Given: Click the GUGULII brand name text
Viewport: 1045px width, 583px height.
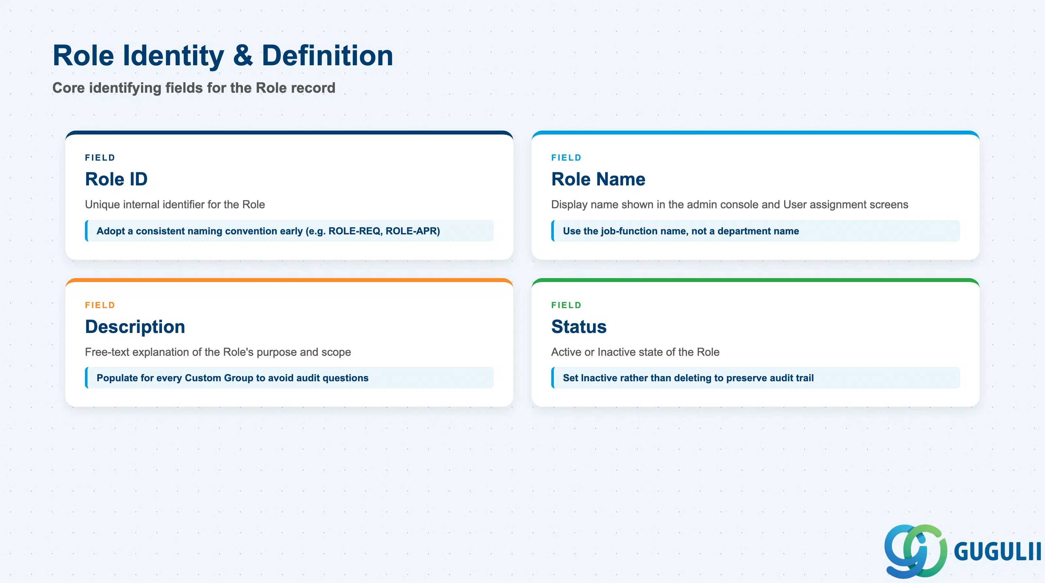Looking at the screenshot, I should [998, 551].
